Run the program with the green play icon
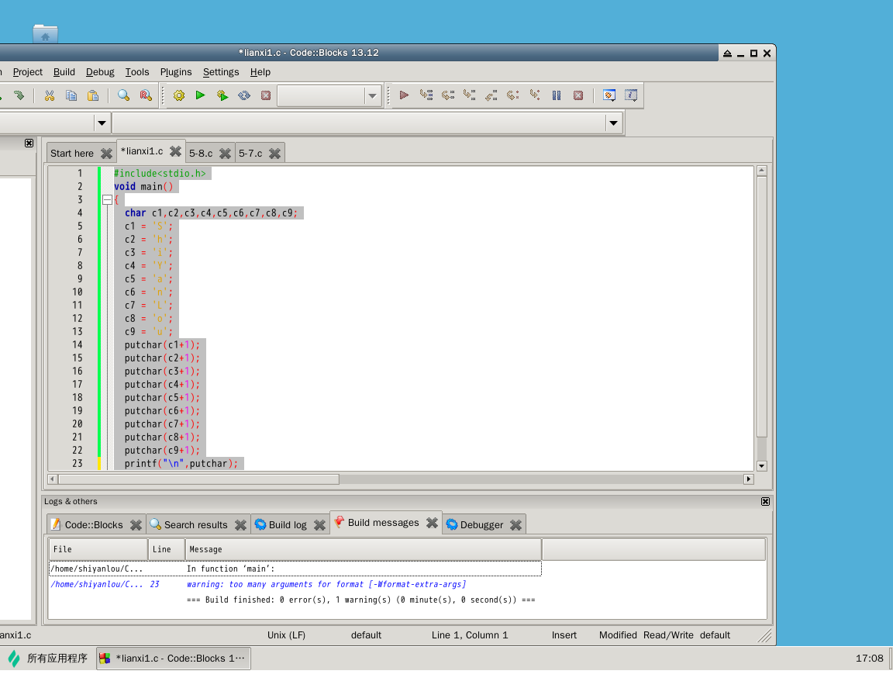 [201, 95]
